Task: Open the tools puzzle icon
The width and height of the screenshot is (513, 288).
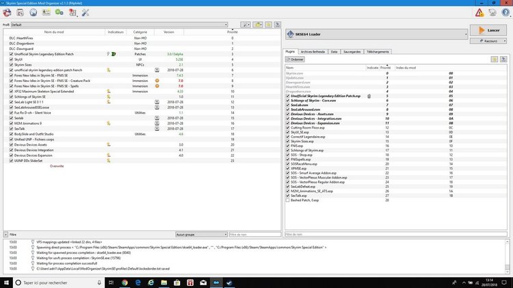Action: pos(73,13)
